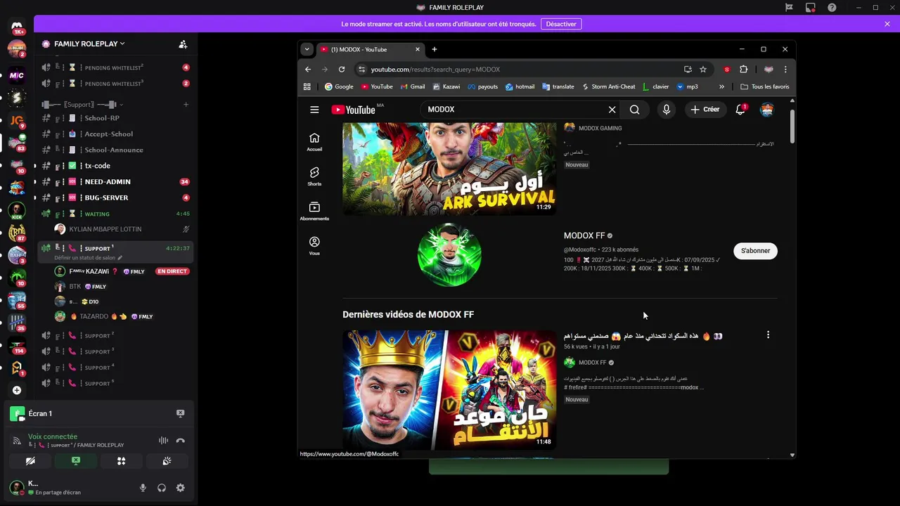The image size is (900, 506).
Task: Open YouTube account avatar menu
Action: (x=767, y=110)
